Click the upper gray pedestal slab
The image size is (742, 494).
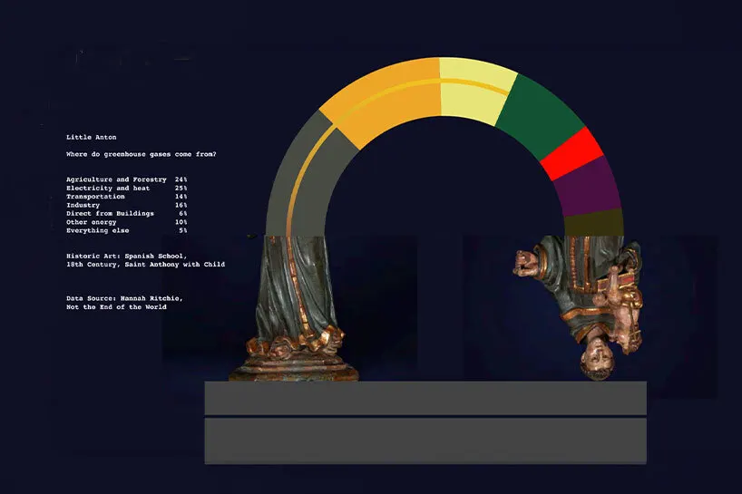click(x=425, y=398)
